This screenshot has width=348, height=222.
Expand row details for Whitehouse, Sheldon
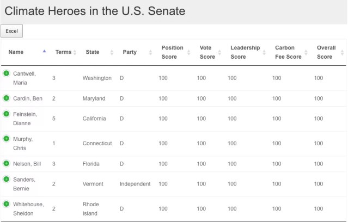[6, 204]
